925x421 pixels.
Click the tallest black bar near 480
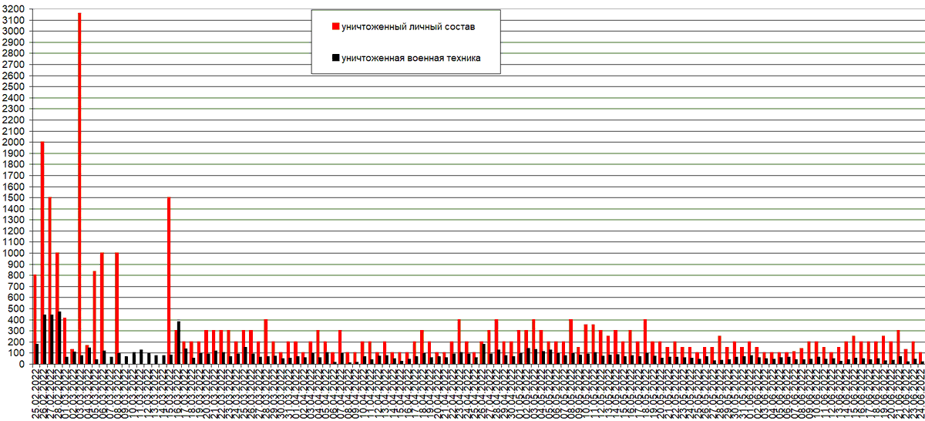[x=60, y=338]
